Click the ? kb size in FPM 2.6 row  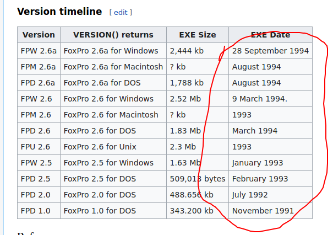click(198, 115)
